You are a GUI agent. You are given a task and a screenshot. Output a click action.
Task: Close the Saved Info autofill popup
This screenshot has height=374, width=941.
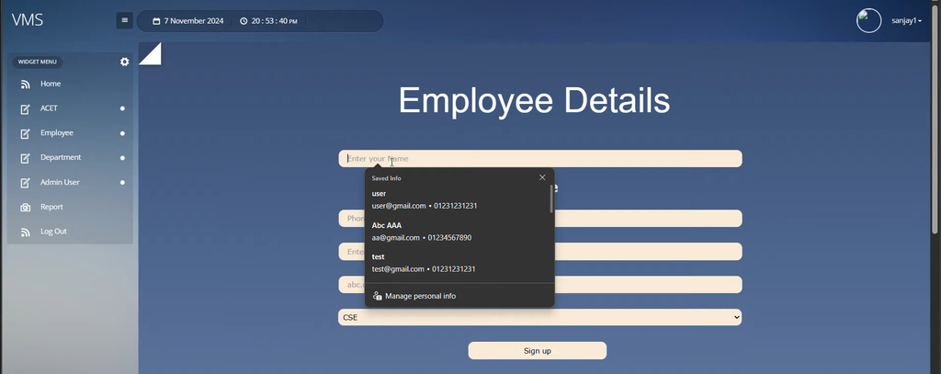pos(542,177)
